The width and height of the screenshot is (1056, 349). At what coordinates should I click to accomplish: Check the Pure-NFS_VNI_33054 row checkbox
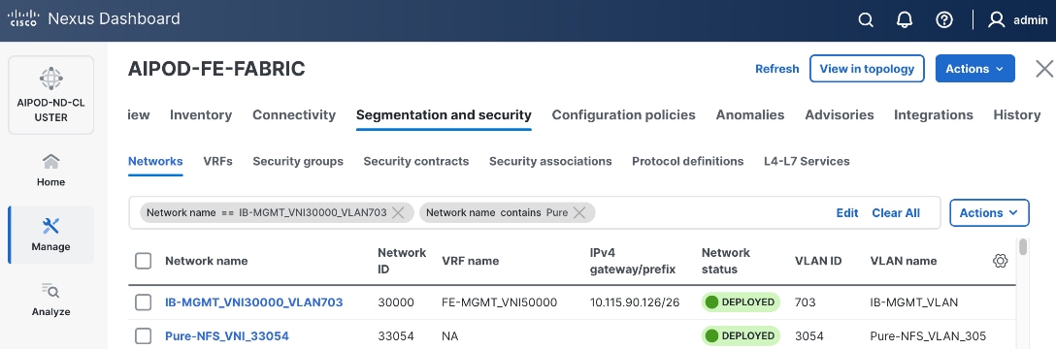pos(143,335)
